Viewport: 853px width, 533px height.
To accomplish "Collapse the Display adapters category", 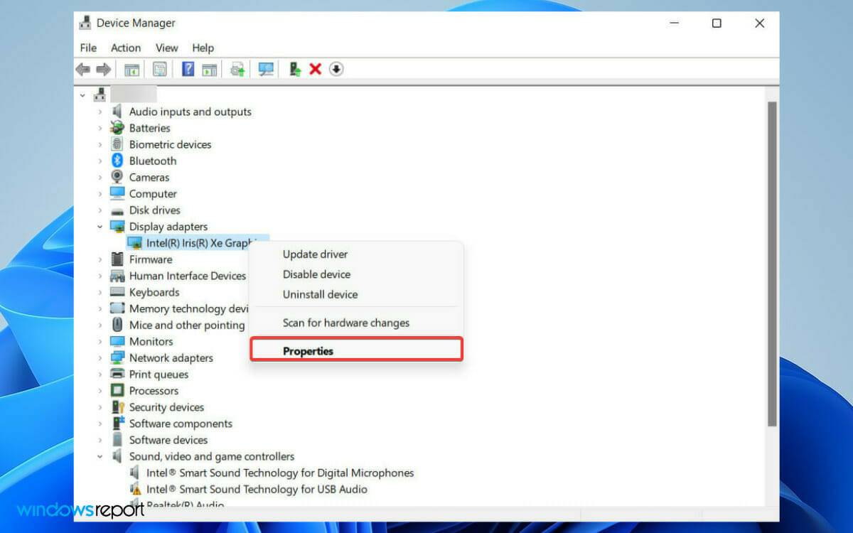I will [101, 226].
